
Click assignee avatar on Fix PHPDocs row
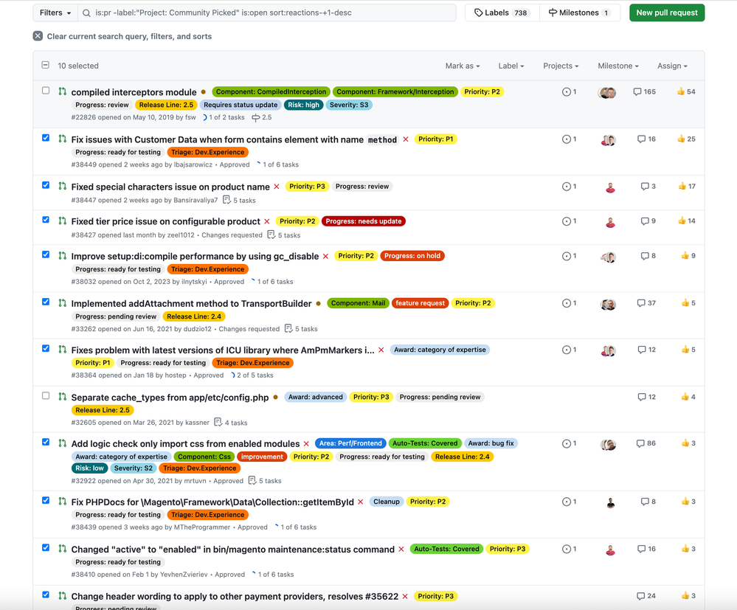click(610, 502)
